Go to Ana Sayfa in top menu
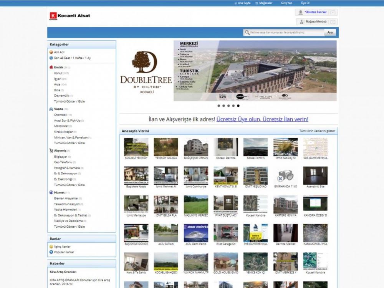This screenshot has width=384, height=288. [x=244, y=3]
